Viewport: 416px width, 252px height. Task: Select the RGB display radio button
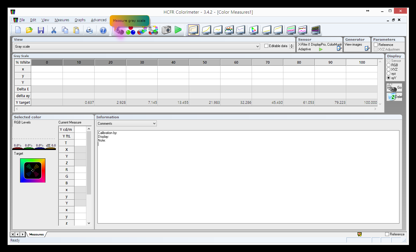click(x=388, y=65)
